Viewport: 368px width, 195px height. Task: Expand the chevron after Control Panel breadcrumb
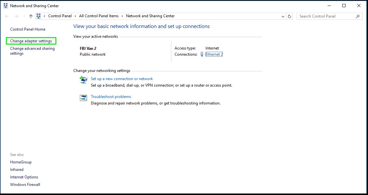(x=75, y=16)
